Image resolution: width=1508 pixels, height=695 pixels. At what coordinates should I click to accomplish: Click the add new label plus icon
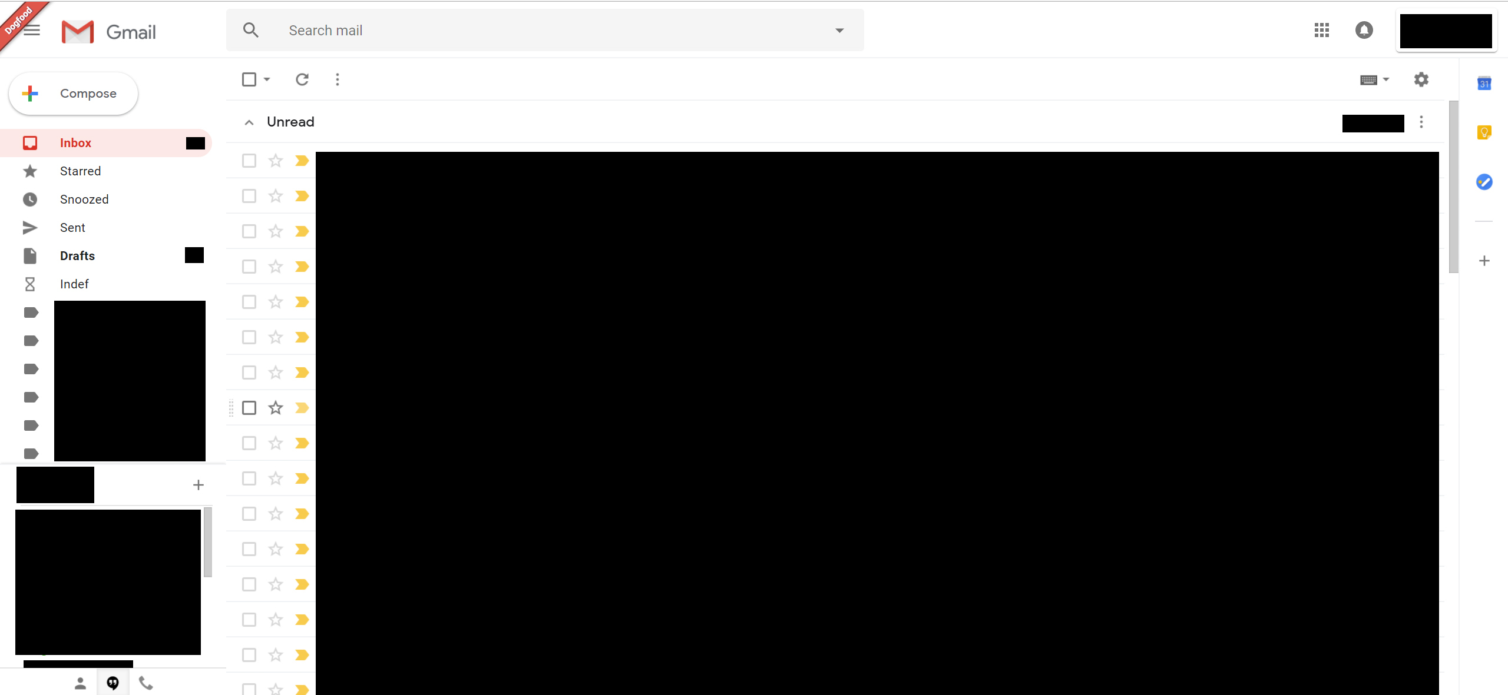pyautogui.click(x=198, y=484)
